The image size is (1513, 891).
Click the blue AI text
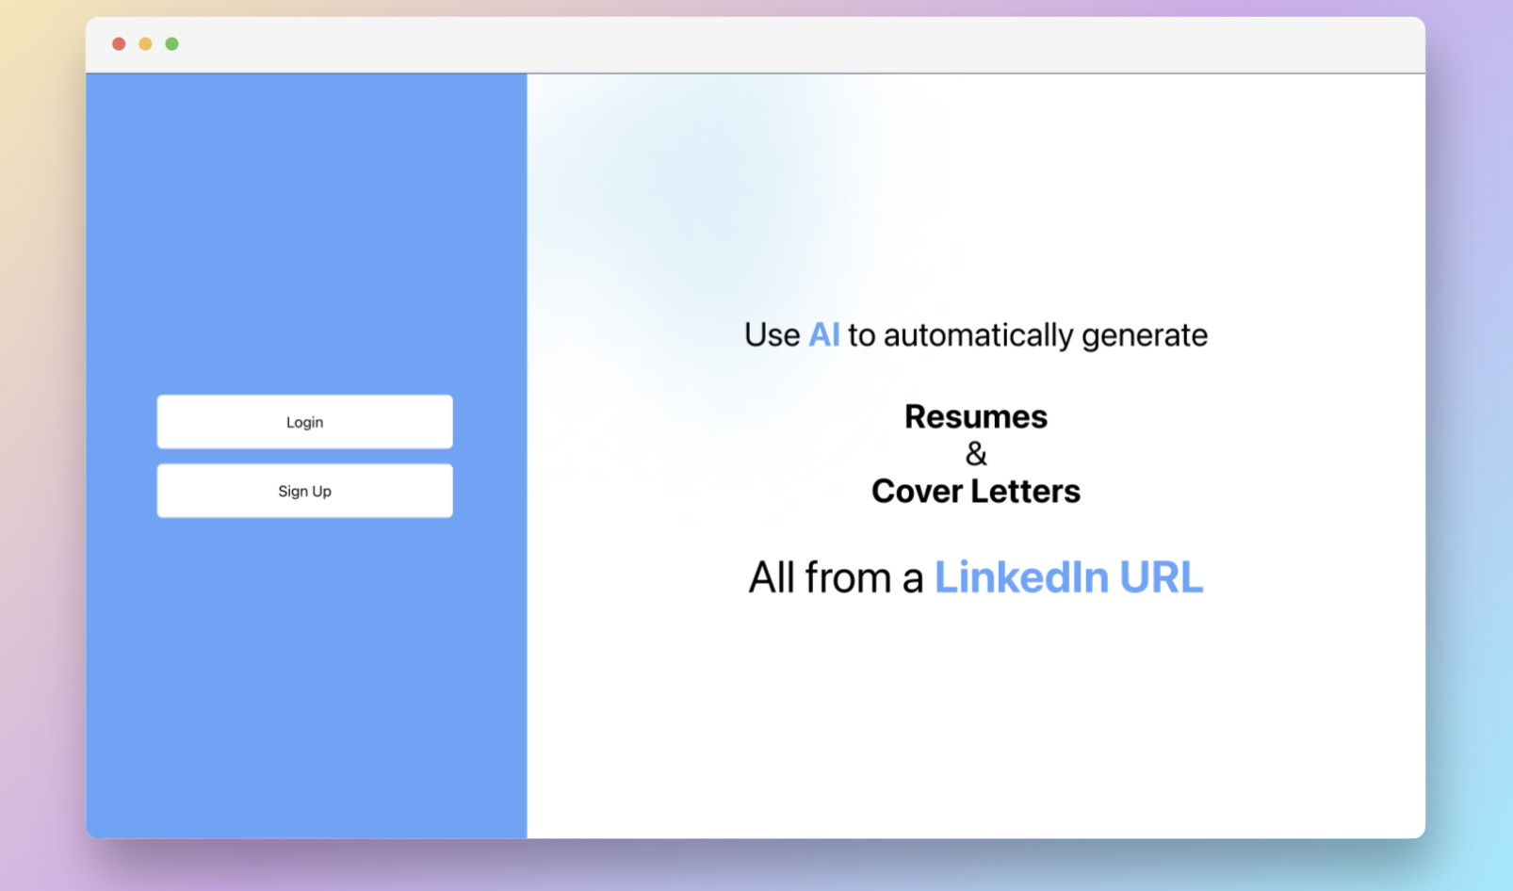(x=826, y=334)
